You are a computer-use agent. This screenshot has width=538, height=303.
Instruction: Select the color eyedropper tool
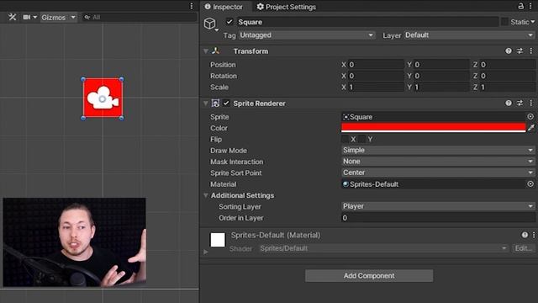point(531,128)
